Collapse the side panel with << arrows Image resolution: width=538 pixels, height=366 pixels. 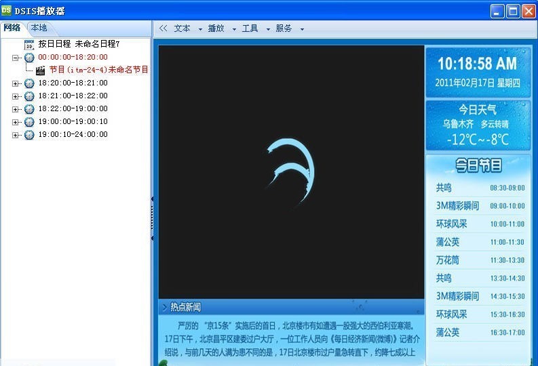coord(163,28)
